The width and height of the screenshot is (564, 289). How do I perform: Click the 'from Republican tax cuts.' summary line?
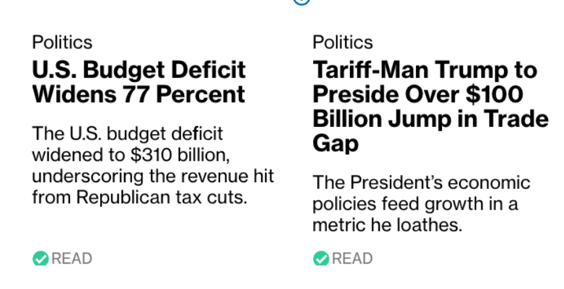click(x=139, y=198)
